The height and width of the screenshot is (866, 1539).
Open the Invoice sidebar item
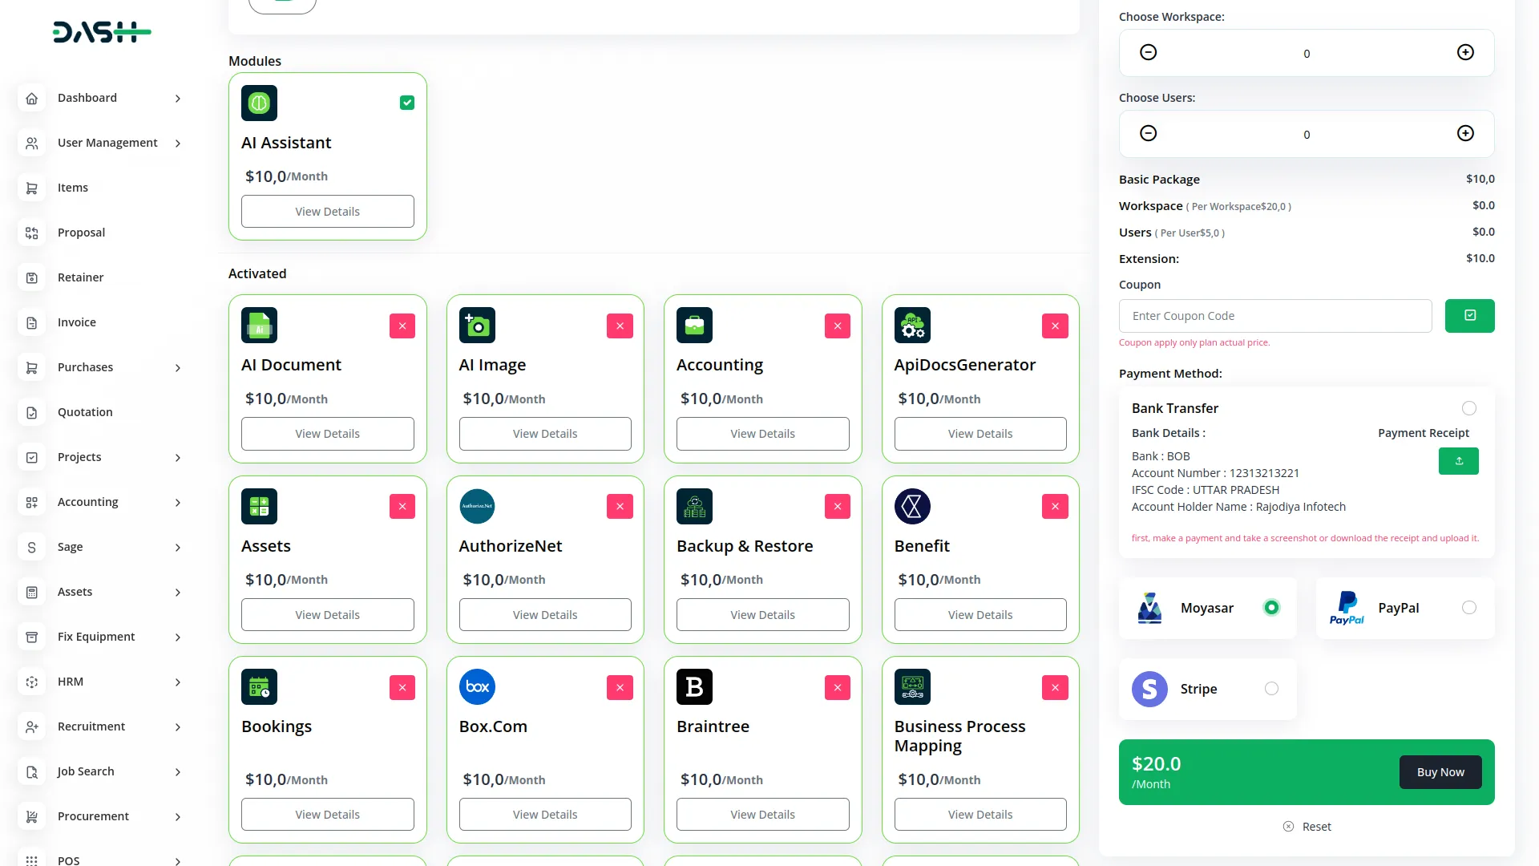tap(77, 322)
